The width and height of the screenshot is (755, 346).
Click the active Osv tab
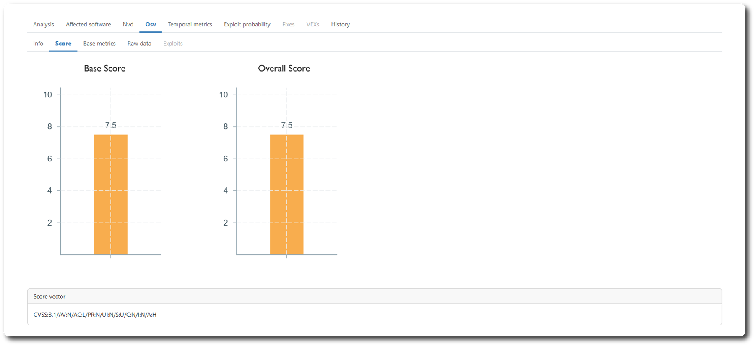click(x=151, y=24)
